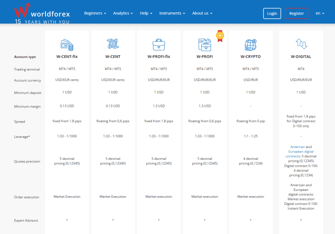Click the Expert Advisors row label
The image size is (335, 234).
click(x=26, y=220)
